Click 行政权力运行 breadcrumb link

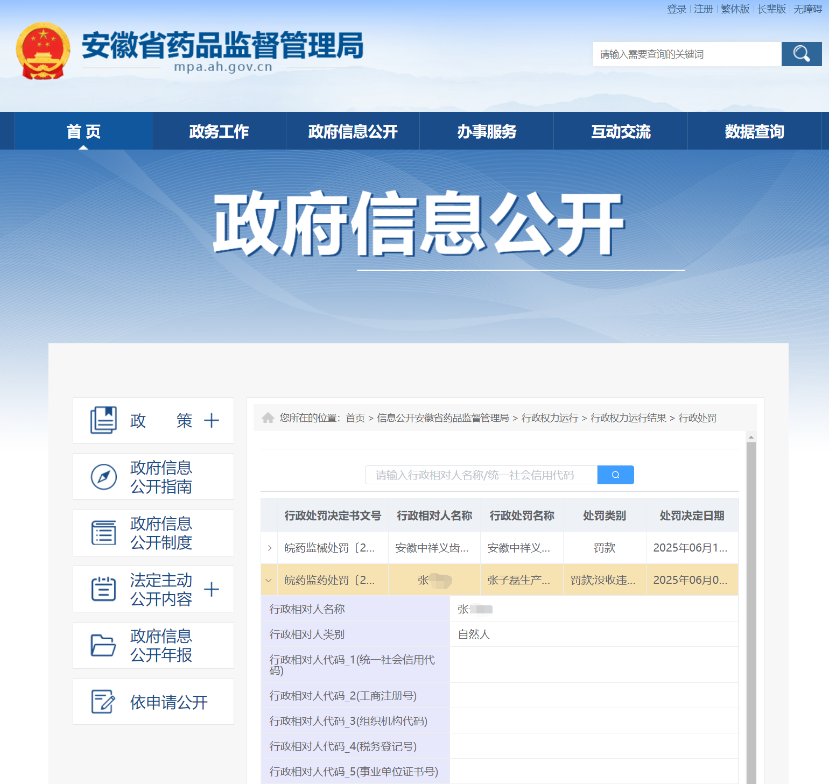coord(550,418)
